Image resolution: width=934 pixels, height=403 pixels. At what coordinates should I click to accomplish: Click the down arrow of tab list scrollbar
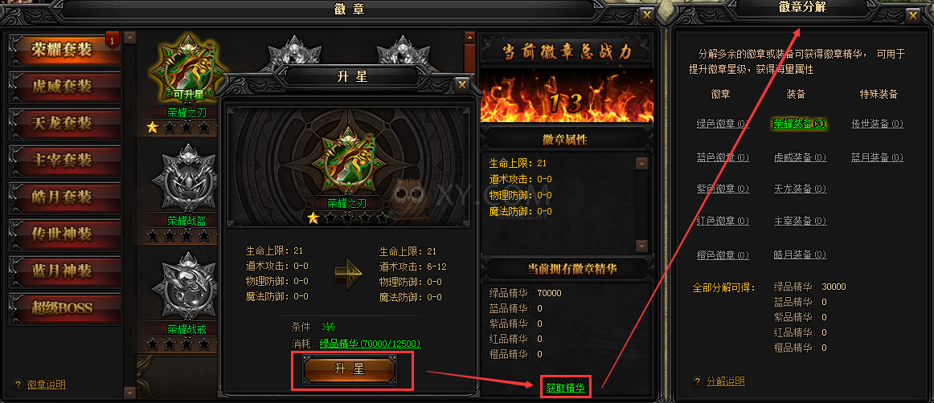[130, 393]
